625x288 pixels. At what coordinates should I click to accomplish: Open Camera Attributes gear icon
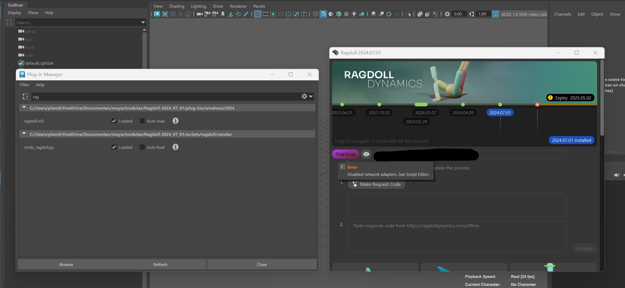click(215, 14)
